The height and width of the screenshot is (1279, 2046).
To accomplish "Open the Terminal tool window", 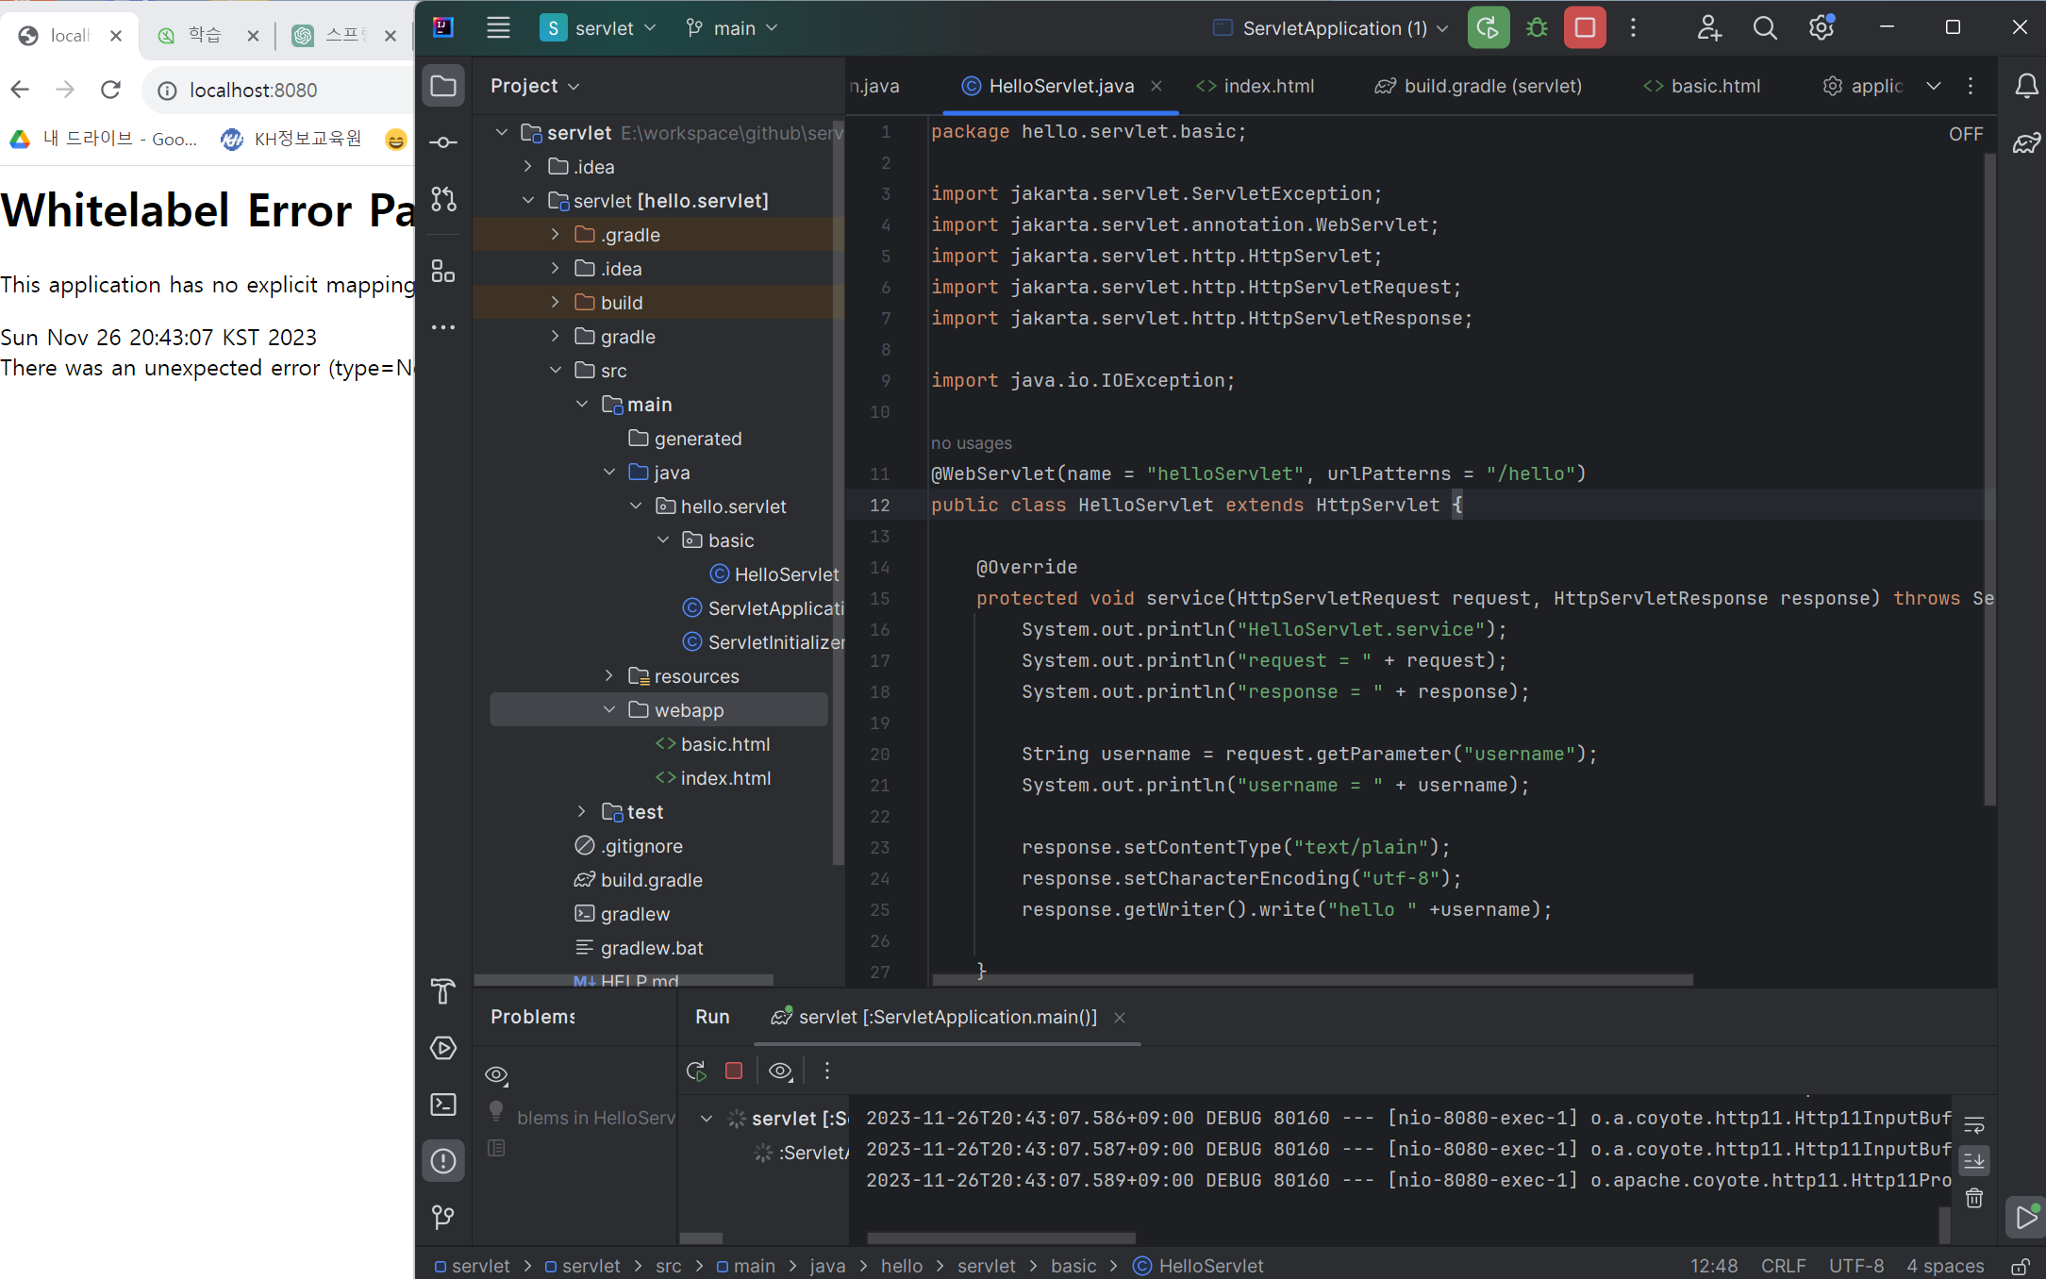I will 443,1105.
